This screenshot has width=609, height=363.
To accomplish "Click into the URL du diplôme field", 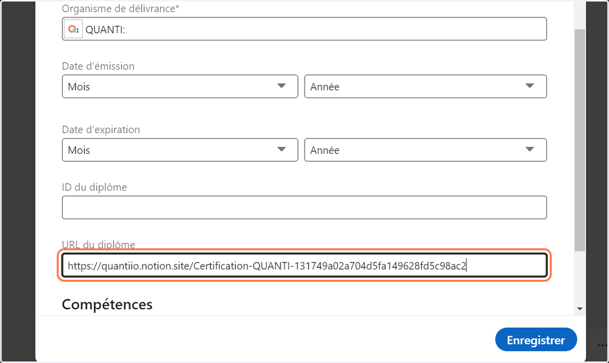I will coord(304,265).
